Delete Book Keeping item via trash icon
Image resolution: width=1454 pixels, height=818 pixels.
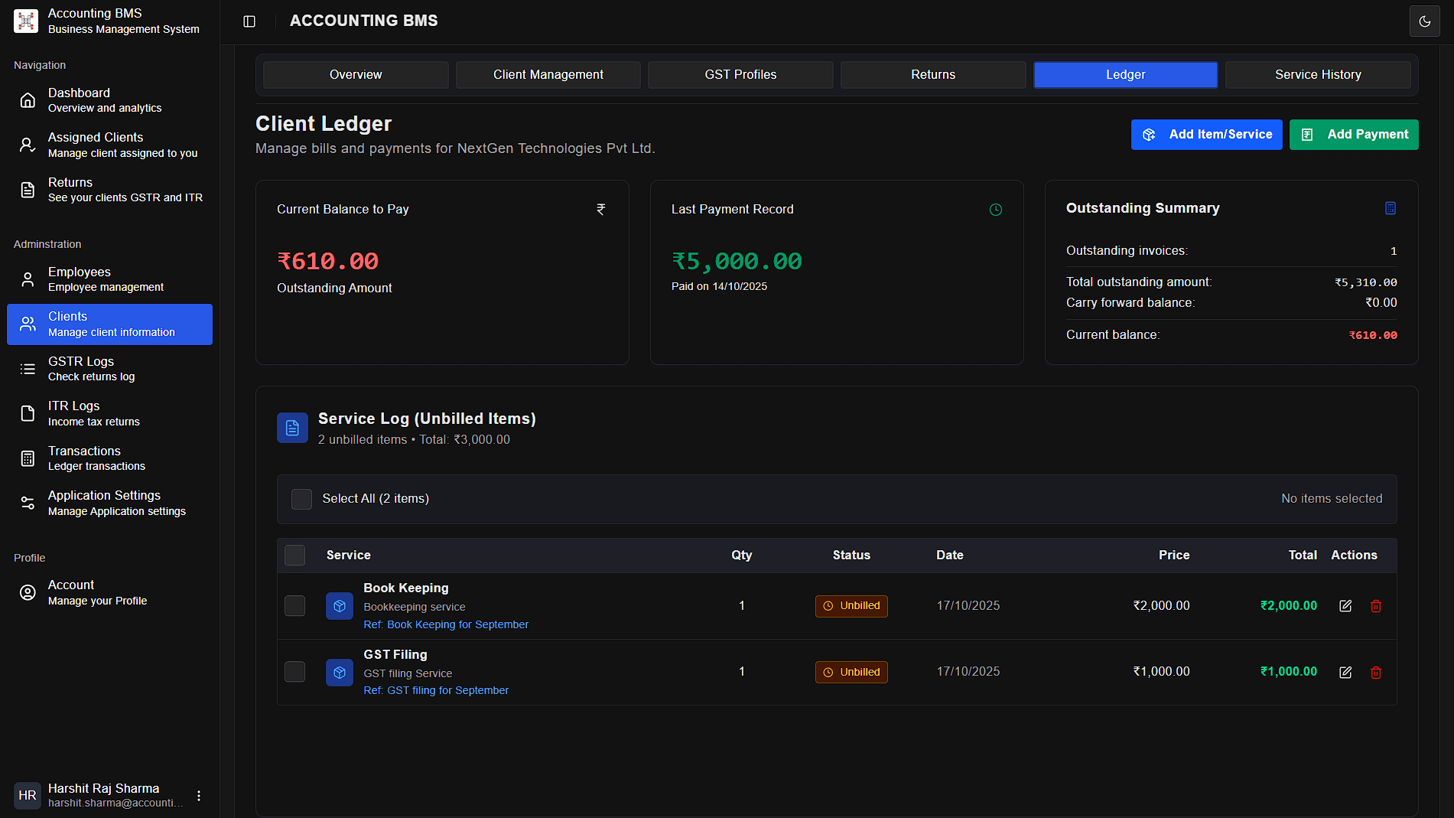[x=1376, y=606]
